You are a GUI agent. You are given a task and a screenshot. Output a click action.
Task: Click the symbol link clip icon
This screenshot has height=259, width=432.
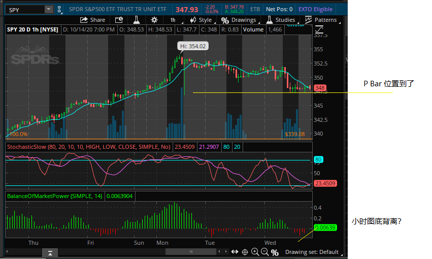click(59, 10)
